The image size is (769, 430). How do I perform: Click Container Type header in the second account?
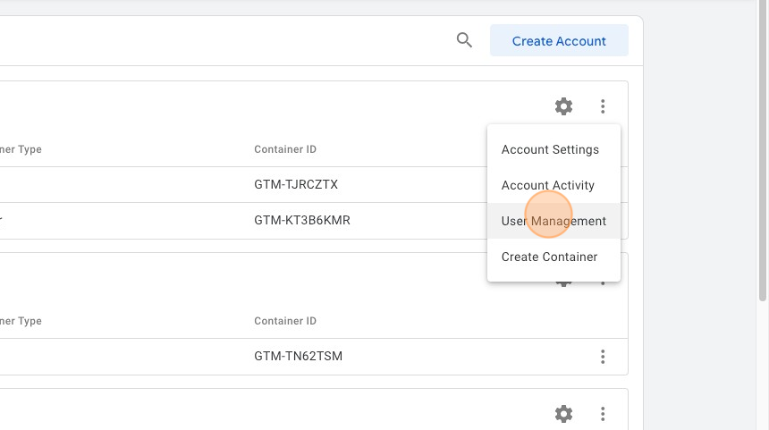pos(21,321)
